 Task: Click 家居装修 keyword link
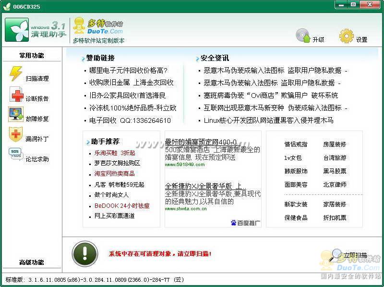tap(335, 204)
